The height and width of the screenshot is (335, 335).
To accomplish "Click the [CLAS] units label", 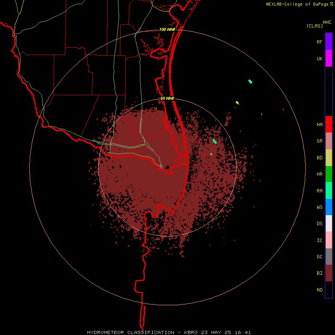I will [314, 26].
